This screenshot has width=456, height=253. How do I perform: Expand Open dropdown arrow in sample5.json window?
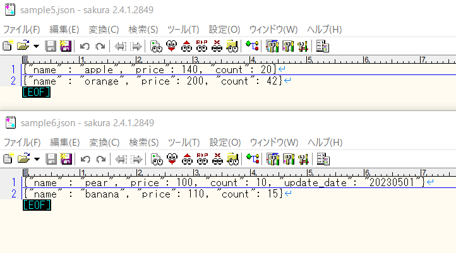(x=36, y=46)
